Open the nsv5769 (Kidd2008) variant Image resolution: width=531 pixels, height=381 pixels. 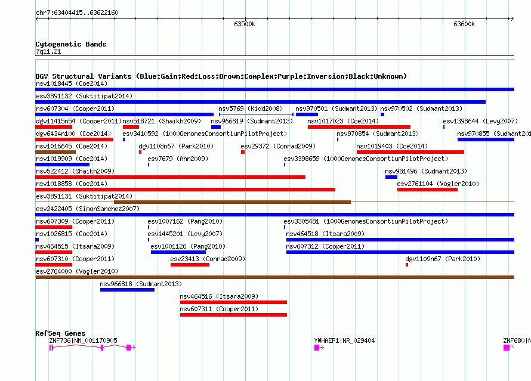[x=256, y=114]
